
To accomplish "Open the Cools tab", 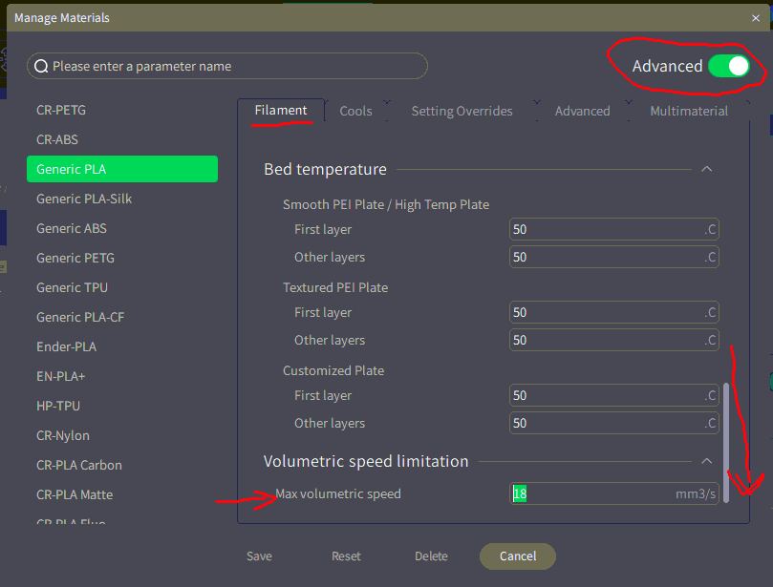I will click(x=355, y=111).
